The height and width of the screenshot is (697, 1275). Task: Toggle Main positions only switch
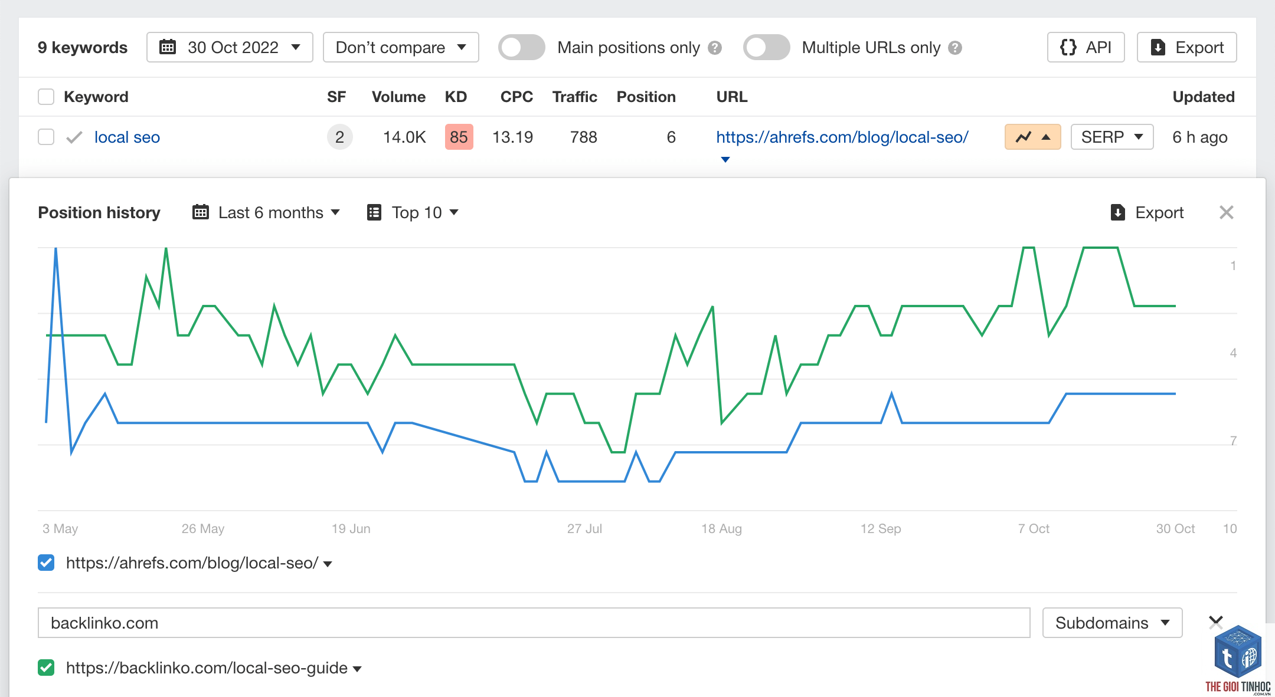(521, 47)
